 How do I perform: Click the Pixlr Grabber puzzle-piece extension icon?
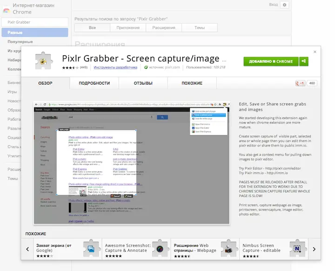[44, 61]
